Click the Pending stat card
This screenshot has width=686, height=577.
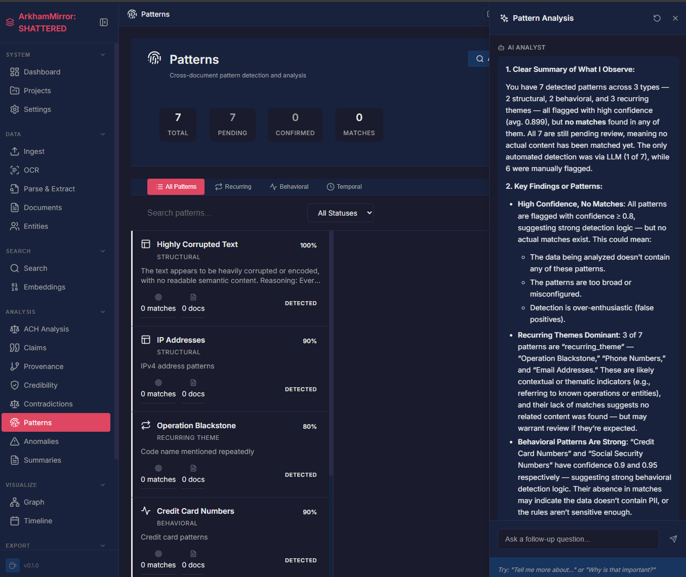click(x=232, y=125)
